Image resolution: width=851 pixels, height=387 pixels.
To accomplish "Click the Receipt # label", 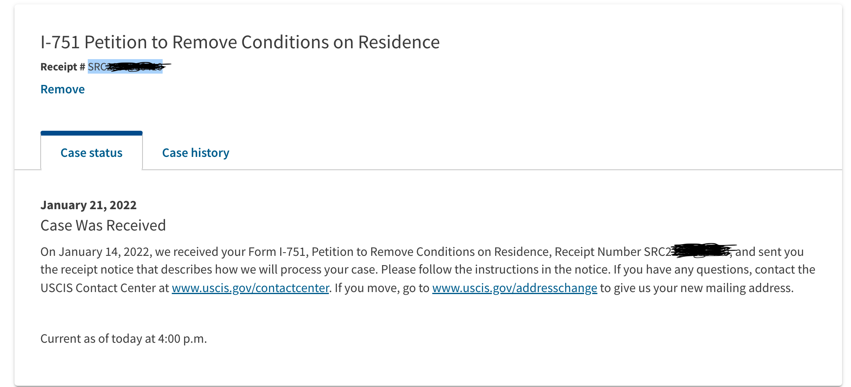I will pyautogui.click(x=63, y=67).
